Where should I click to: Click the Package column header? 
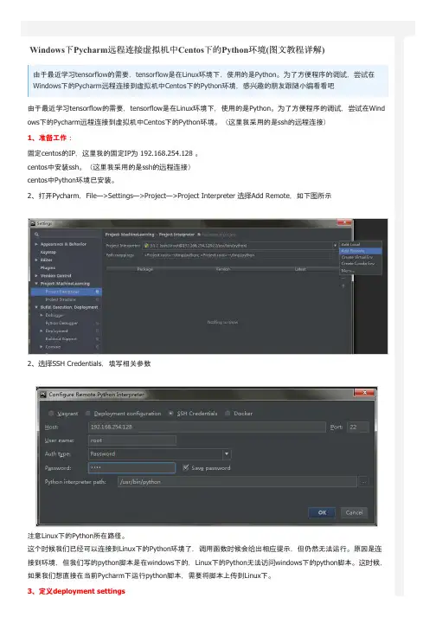(x=144, y=269)
